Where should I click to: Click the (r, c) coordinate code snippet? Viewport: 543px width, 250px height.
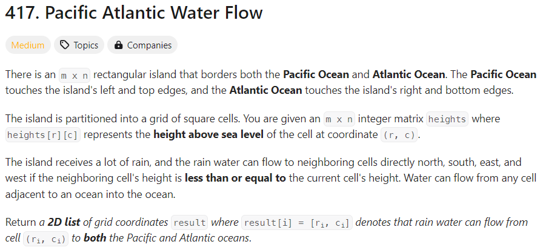399,135
